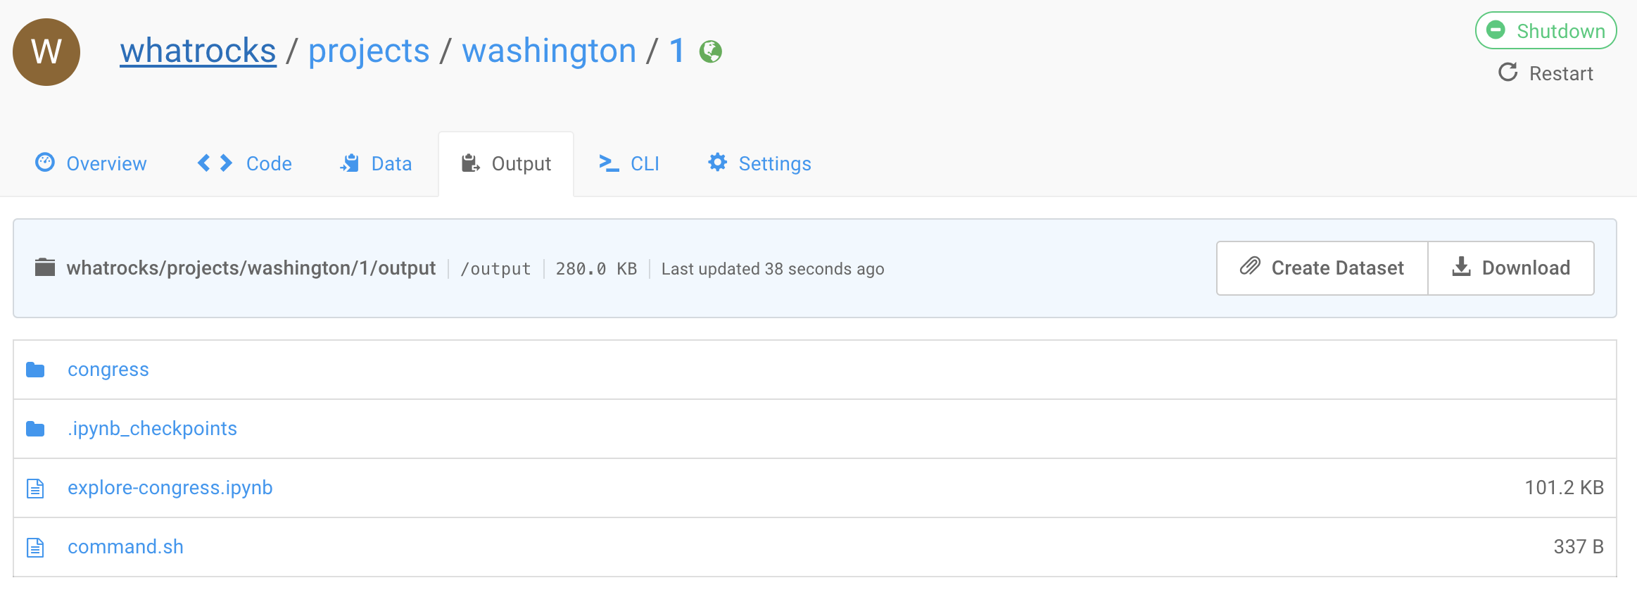Click the command.sh file icon

point(35,547)
